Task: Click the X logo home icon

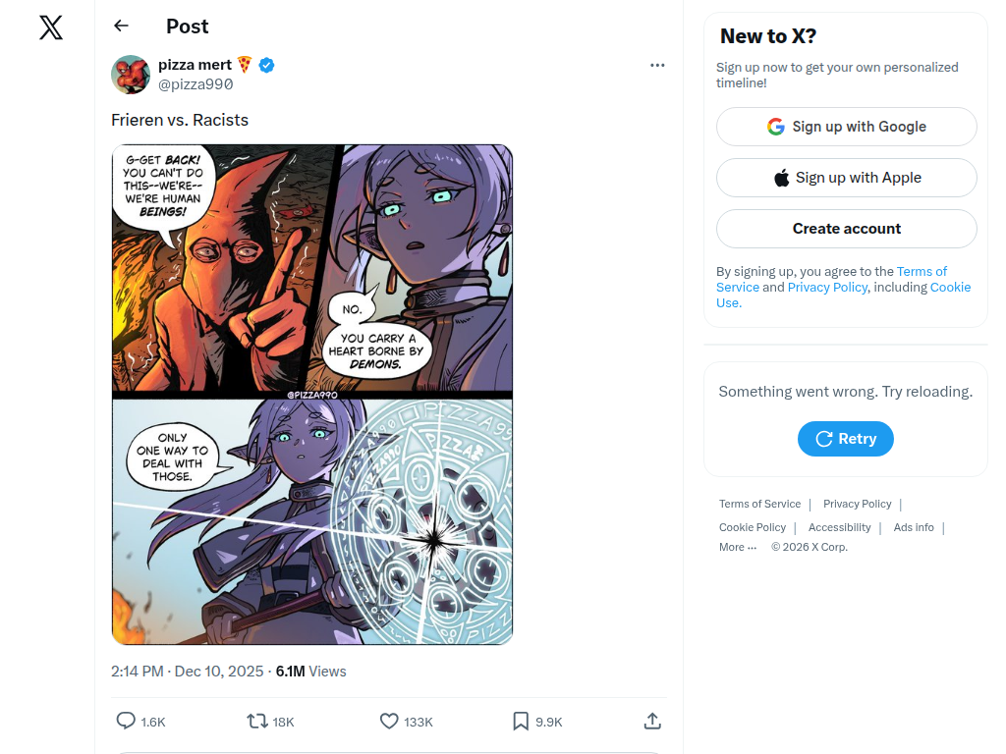Action: pyautogui.click(x=51, y=27)
